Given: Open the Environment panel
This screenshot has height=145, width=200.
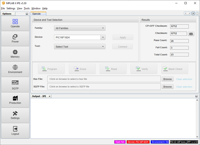Looking at the screenshot, I should point(15,69).
